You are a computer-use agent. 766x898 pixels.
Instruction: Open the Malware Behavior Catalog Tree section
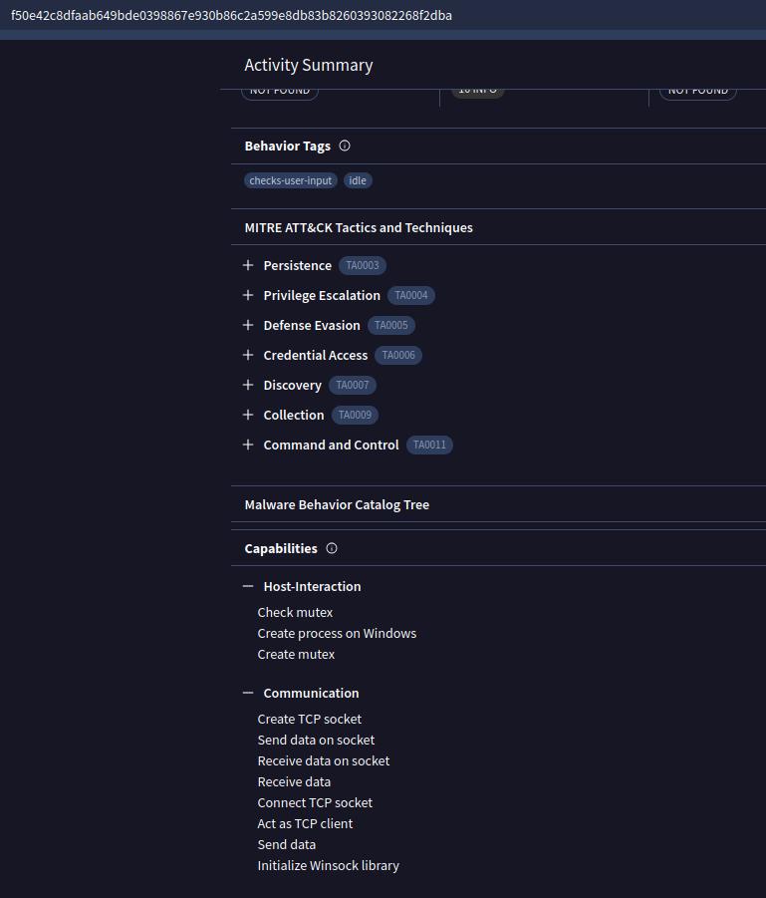point(337,504)
